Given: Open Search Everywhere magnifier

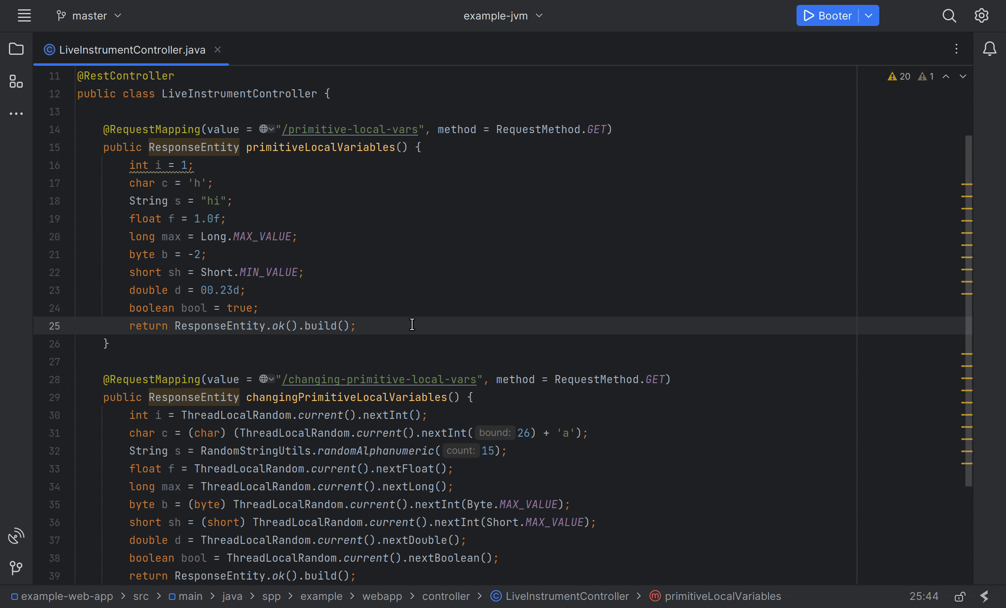Looking at the screenshot, I should (949, 15).
